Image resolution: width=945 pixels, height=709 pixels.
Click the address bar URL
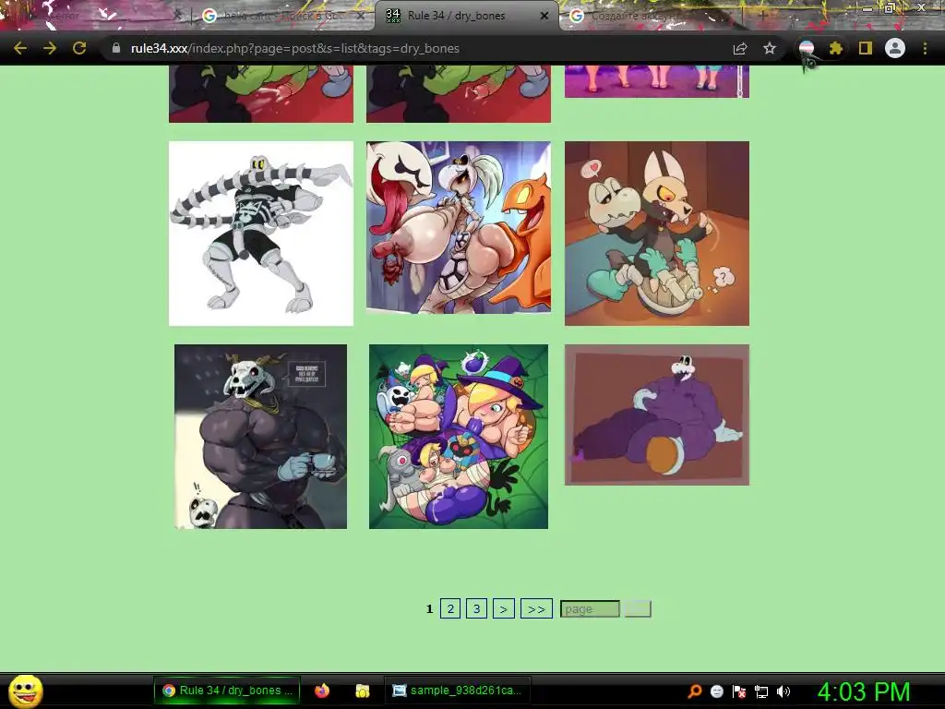click(x=294, y=48)
